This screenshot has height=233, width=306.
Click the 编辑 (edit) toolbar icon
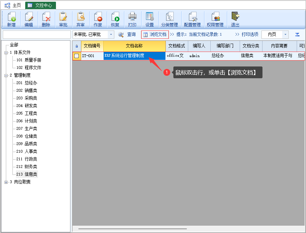pos(29,19)
